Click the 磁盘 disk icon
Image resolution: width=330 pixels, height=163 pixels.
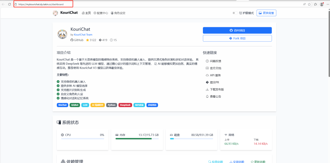(171, 135)
